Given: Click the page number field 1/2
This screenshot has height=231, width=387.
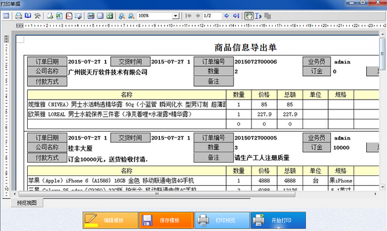Looking at the screenshot, I should coord(212,16).
